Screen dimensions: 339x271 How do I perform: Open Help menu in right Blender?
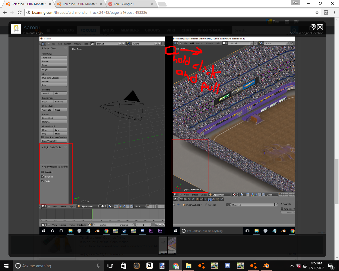[218, 43]
